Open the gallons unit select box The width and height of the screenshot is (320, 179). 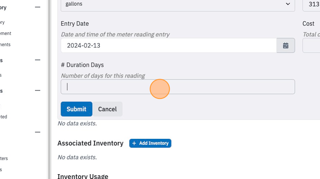pos(178,4)
